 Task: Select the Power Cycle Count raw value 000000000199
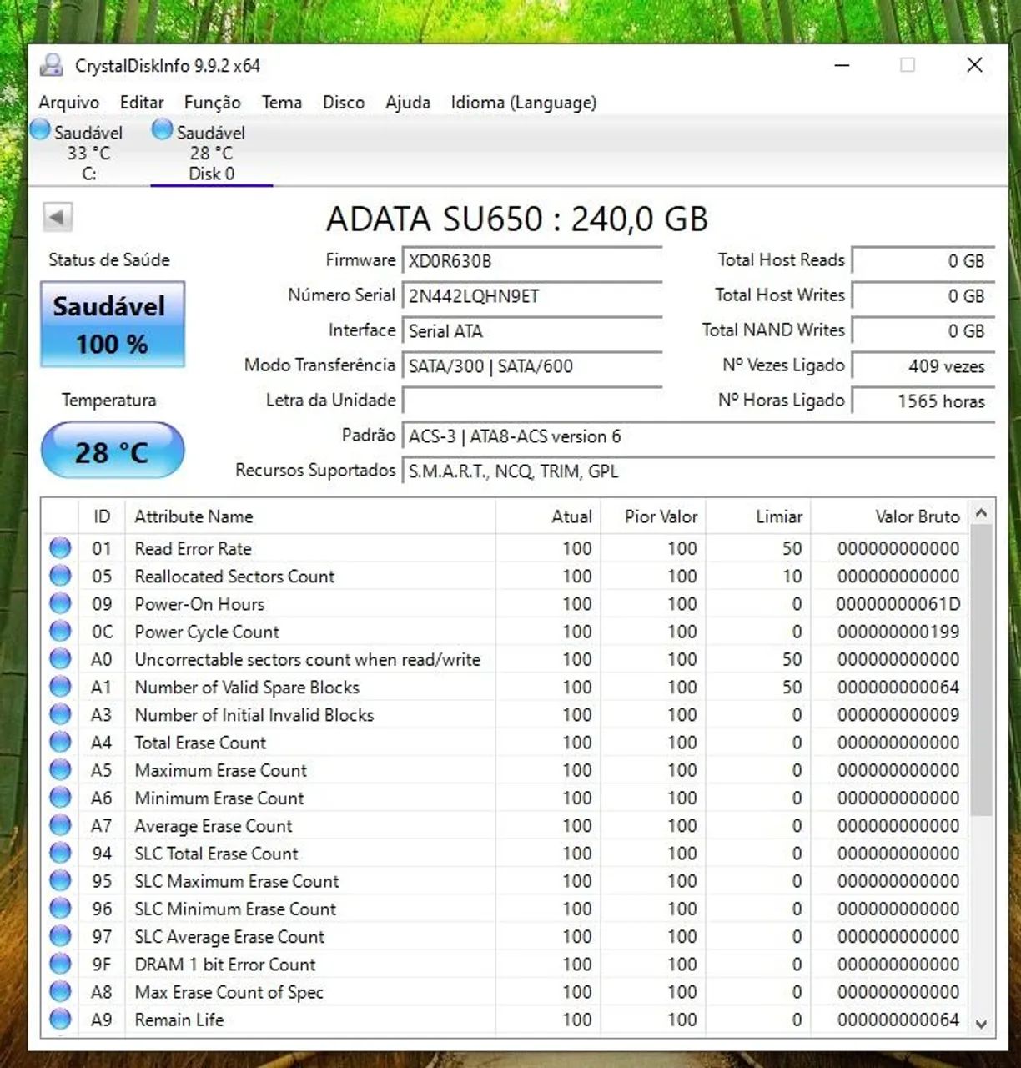coord(898,631)
